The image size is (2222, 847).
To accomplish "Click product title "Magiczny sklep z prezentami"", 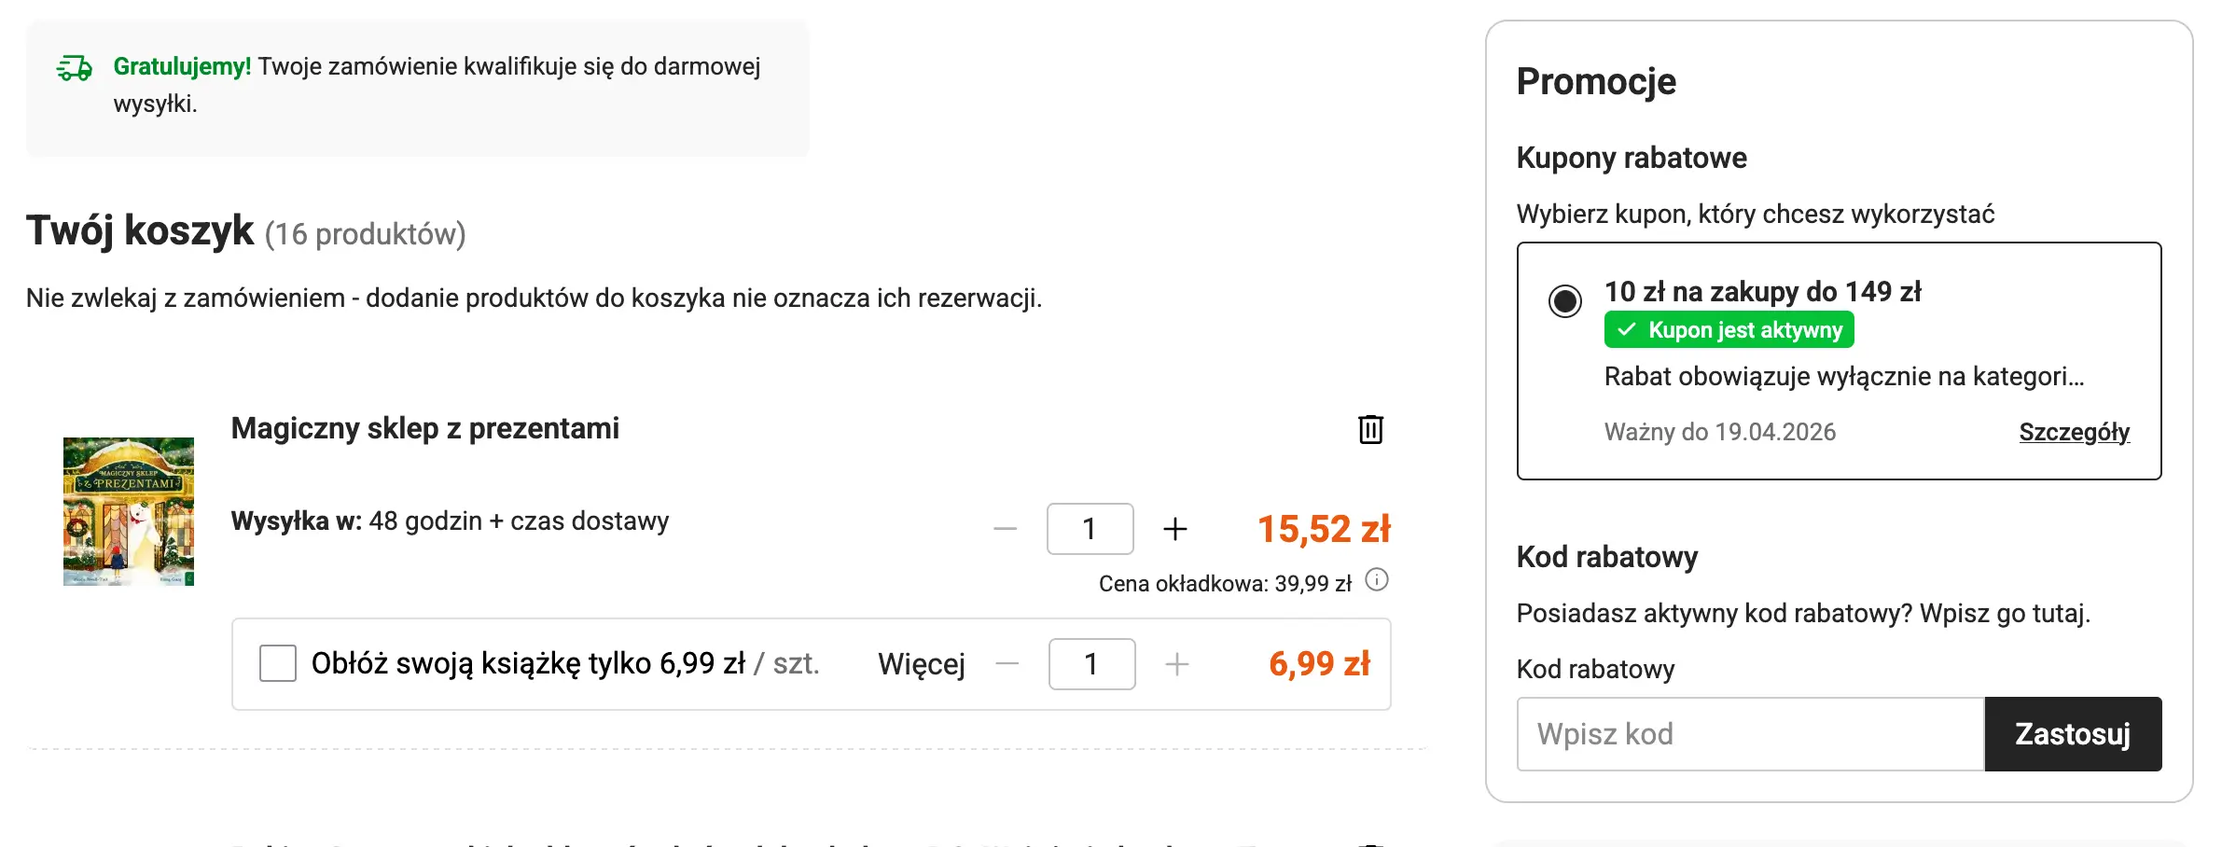I will coord(424,430).
